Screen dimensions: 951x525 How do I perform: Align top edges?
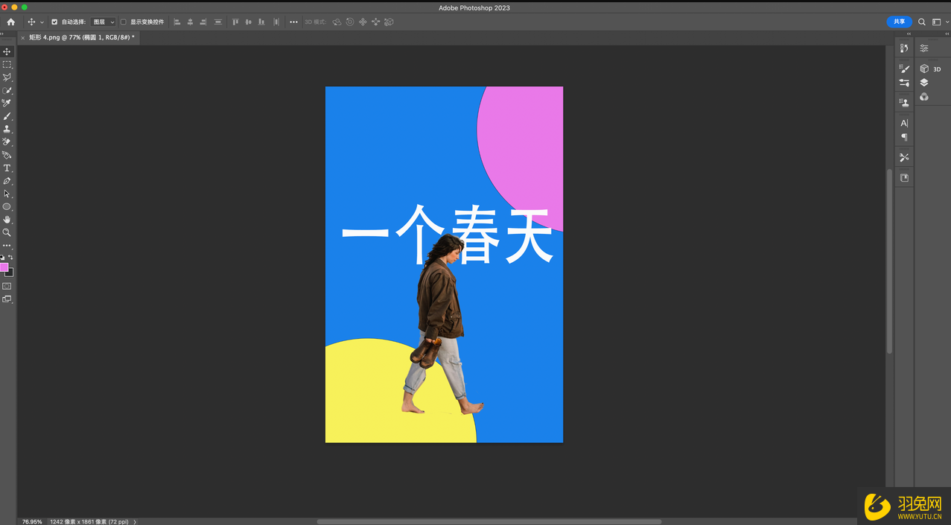click(235, 22)
